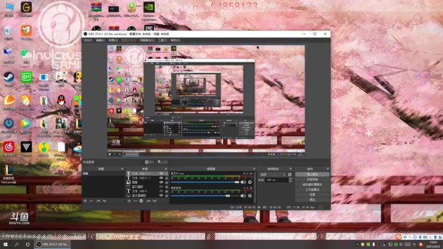Viewport: 443px width, 249px height.
Task: Select the 场景 item in scenes list
Action: click(x=104, y=173)
